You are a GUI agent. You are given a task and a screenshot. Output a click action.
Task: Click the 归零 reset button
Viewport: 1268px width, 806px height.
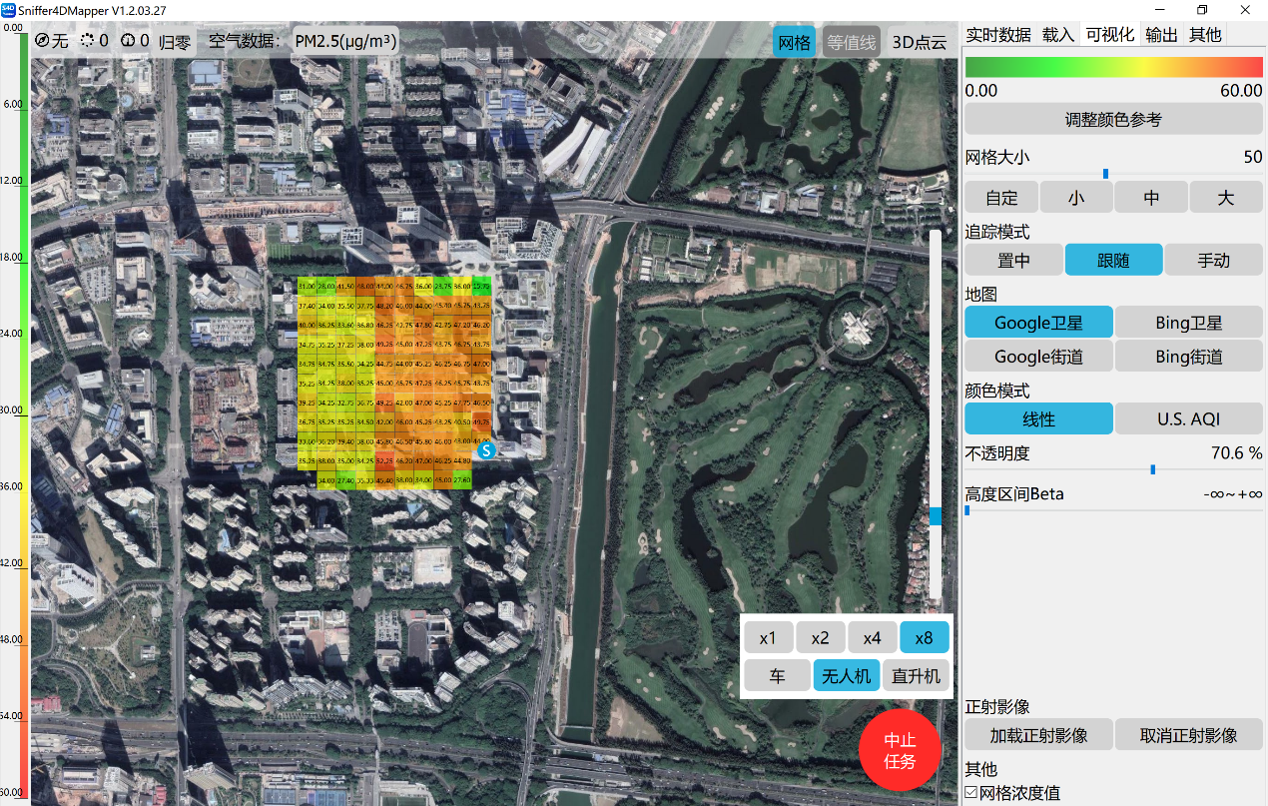tap(175, 42)
